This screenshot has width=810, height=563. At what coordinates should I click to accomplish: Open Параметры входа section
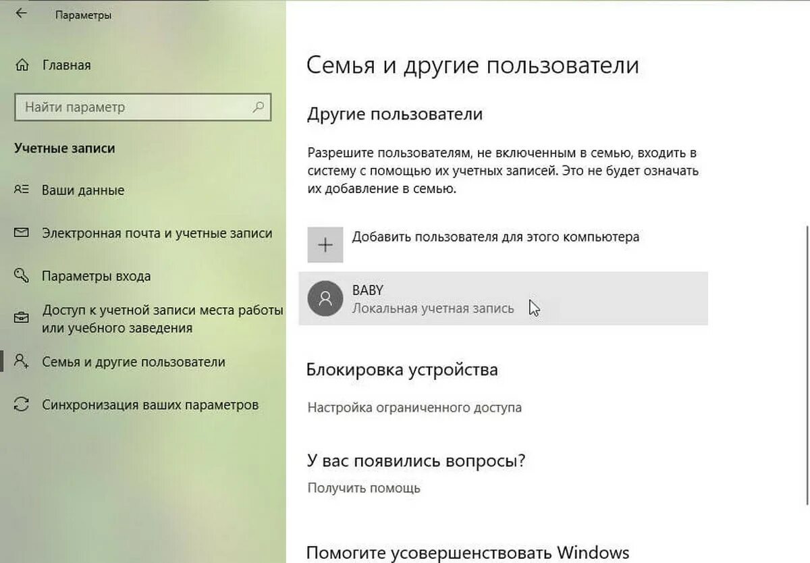pyautogui.click(x=97, y=276)
